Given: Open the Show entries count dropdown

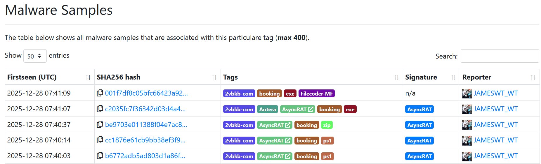Looking at the screenshot, I should pos(35,56).
